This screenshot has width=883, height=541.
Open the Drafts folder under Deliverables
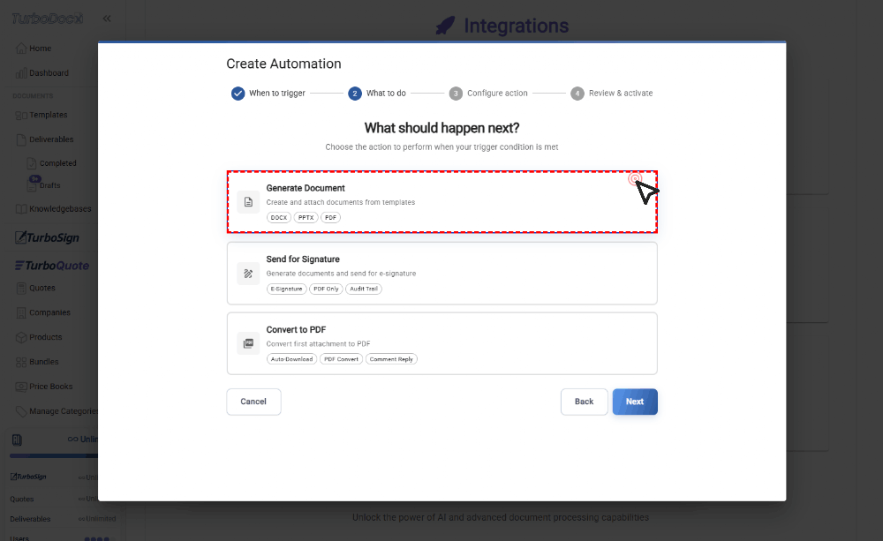coord(49,186)
